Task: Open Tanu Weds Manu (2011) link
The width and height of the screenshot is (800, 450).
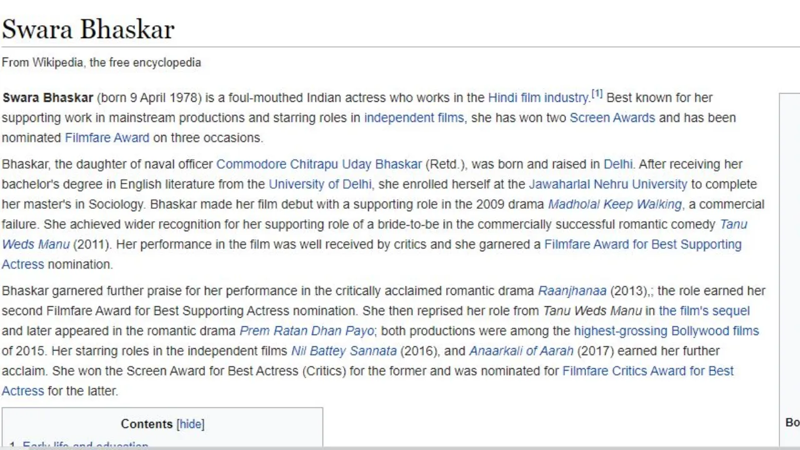Action: [36, 244]
